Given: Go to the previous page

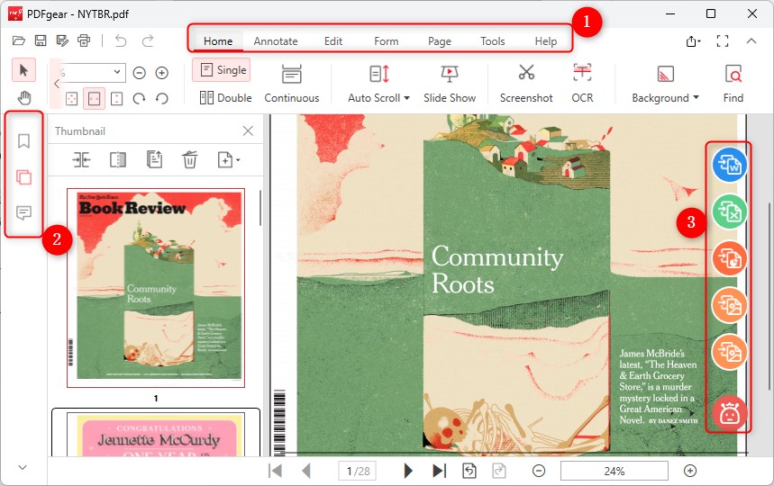Looking at the screenshot, I should coord(306,471).
